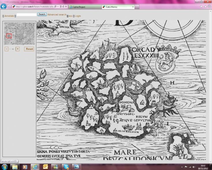This screenshot has height=170, width=212.
Task: Click the lion coat of arms on map
Action: click(x=167, y=59)
